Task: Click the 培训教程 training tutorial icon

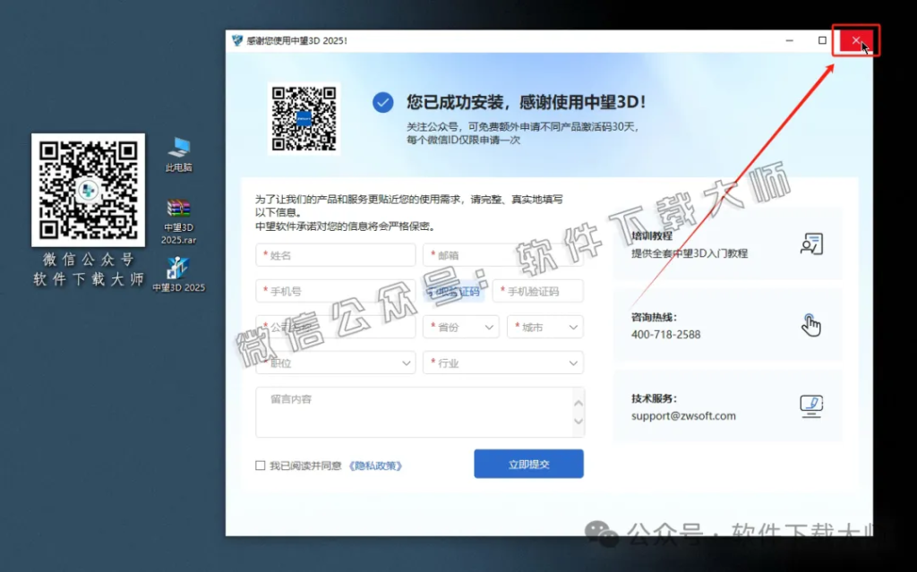Action: point(811,243)
